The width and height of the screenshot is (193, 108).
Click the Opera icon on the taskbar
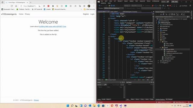(112, 106)
